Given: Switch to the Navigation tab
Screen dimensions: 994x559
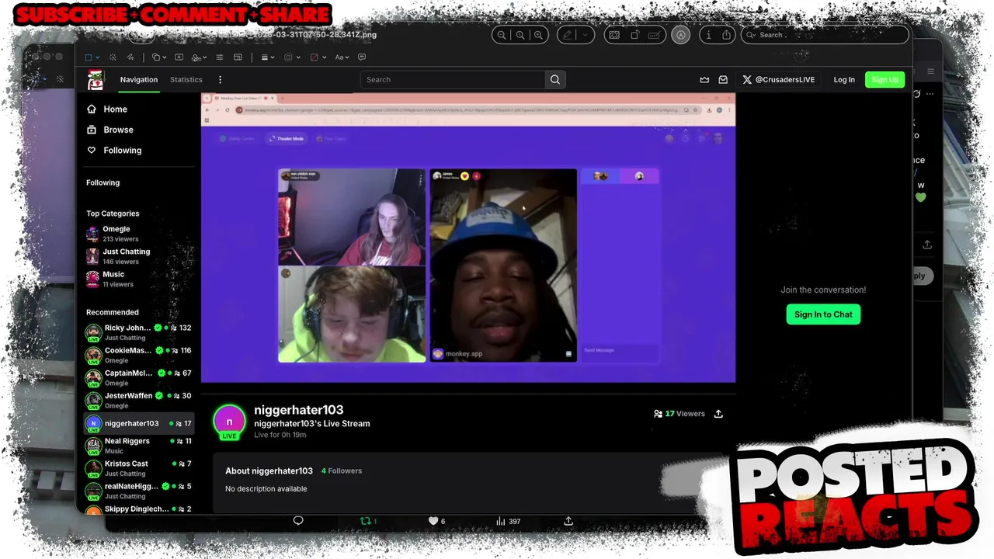Looking at the screenshot, I should [139, 79].
